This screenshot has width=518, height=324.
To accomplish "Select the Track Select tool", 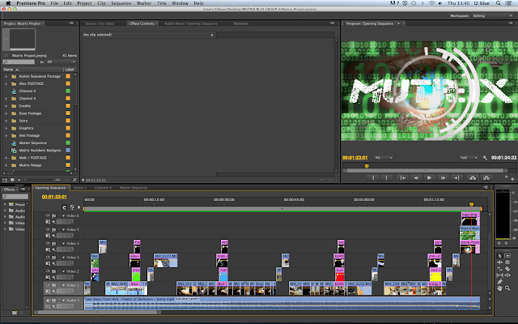I will pos(507,256).
